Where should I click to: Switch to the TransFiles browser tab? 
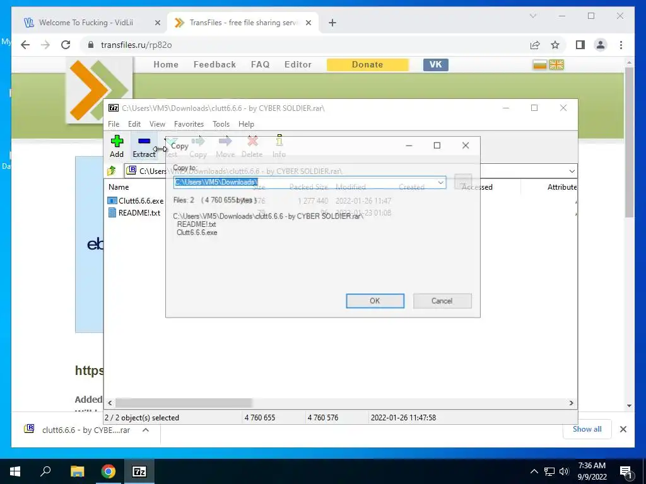244,23
